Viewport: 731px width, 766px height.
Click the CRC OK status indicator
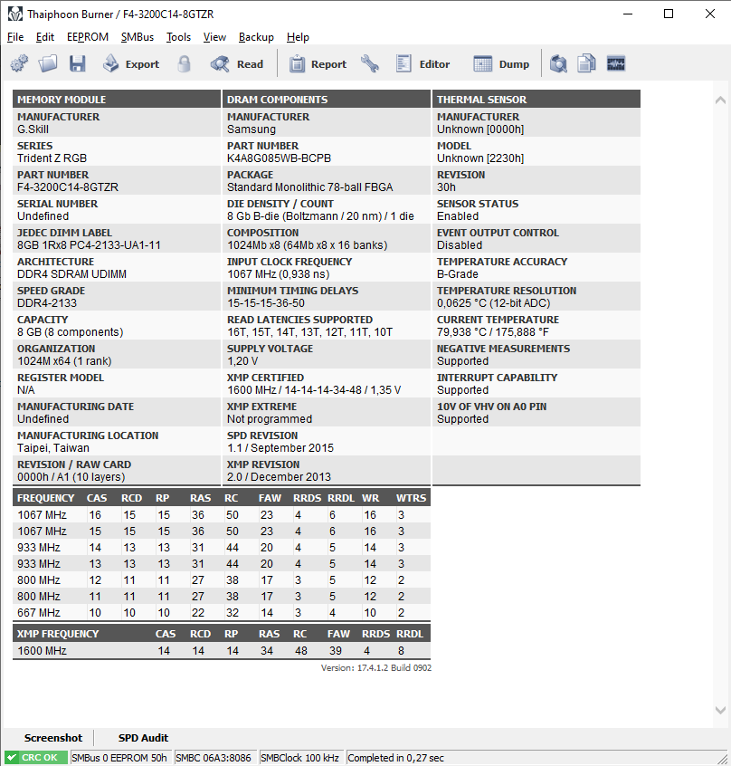point(36,758)
